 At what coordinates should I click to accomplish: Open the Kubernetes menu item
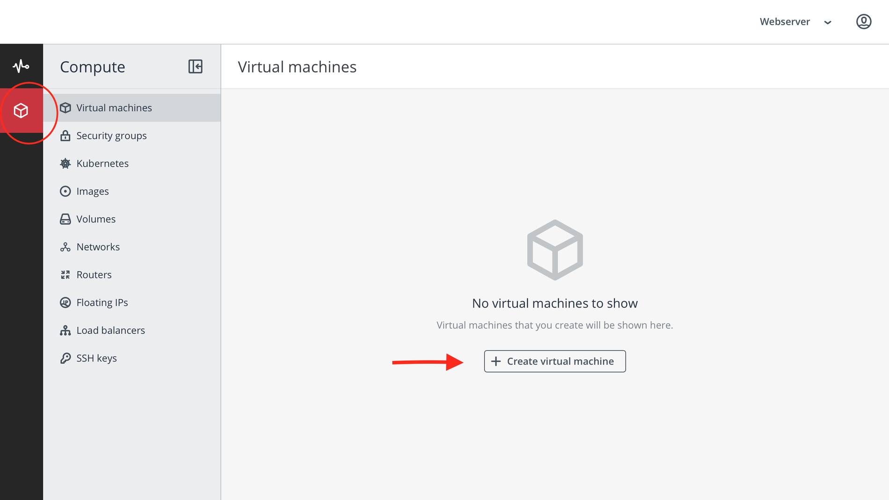(x=102, y=163)
